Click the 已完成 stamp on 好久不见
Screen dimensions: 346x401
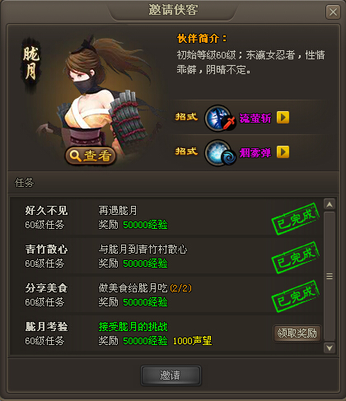(296, 219)
